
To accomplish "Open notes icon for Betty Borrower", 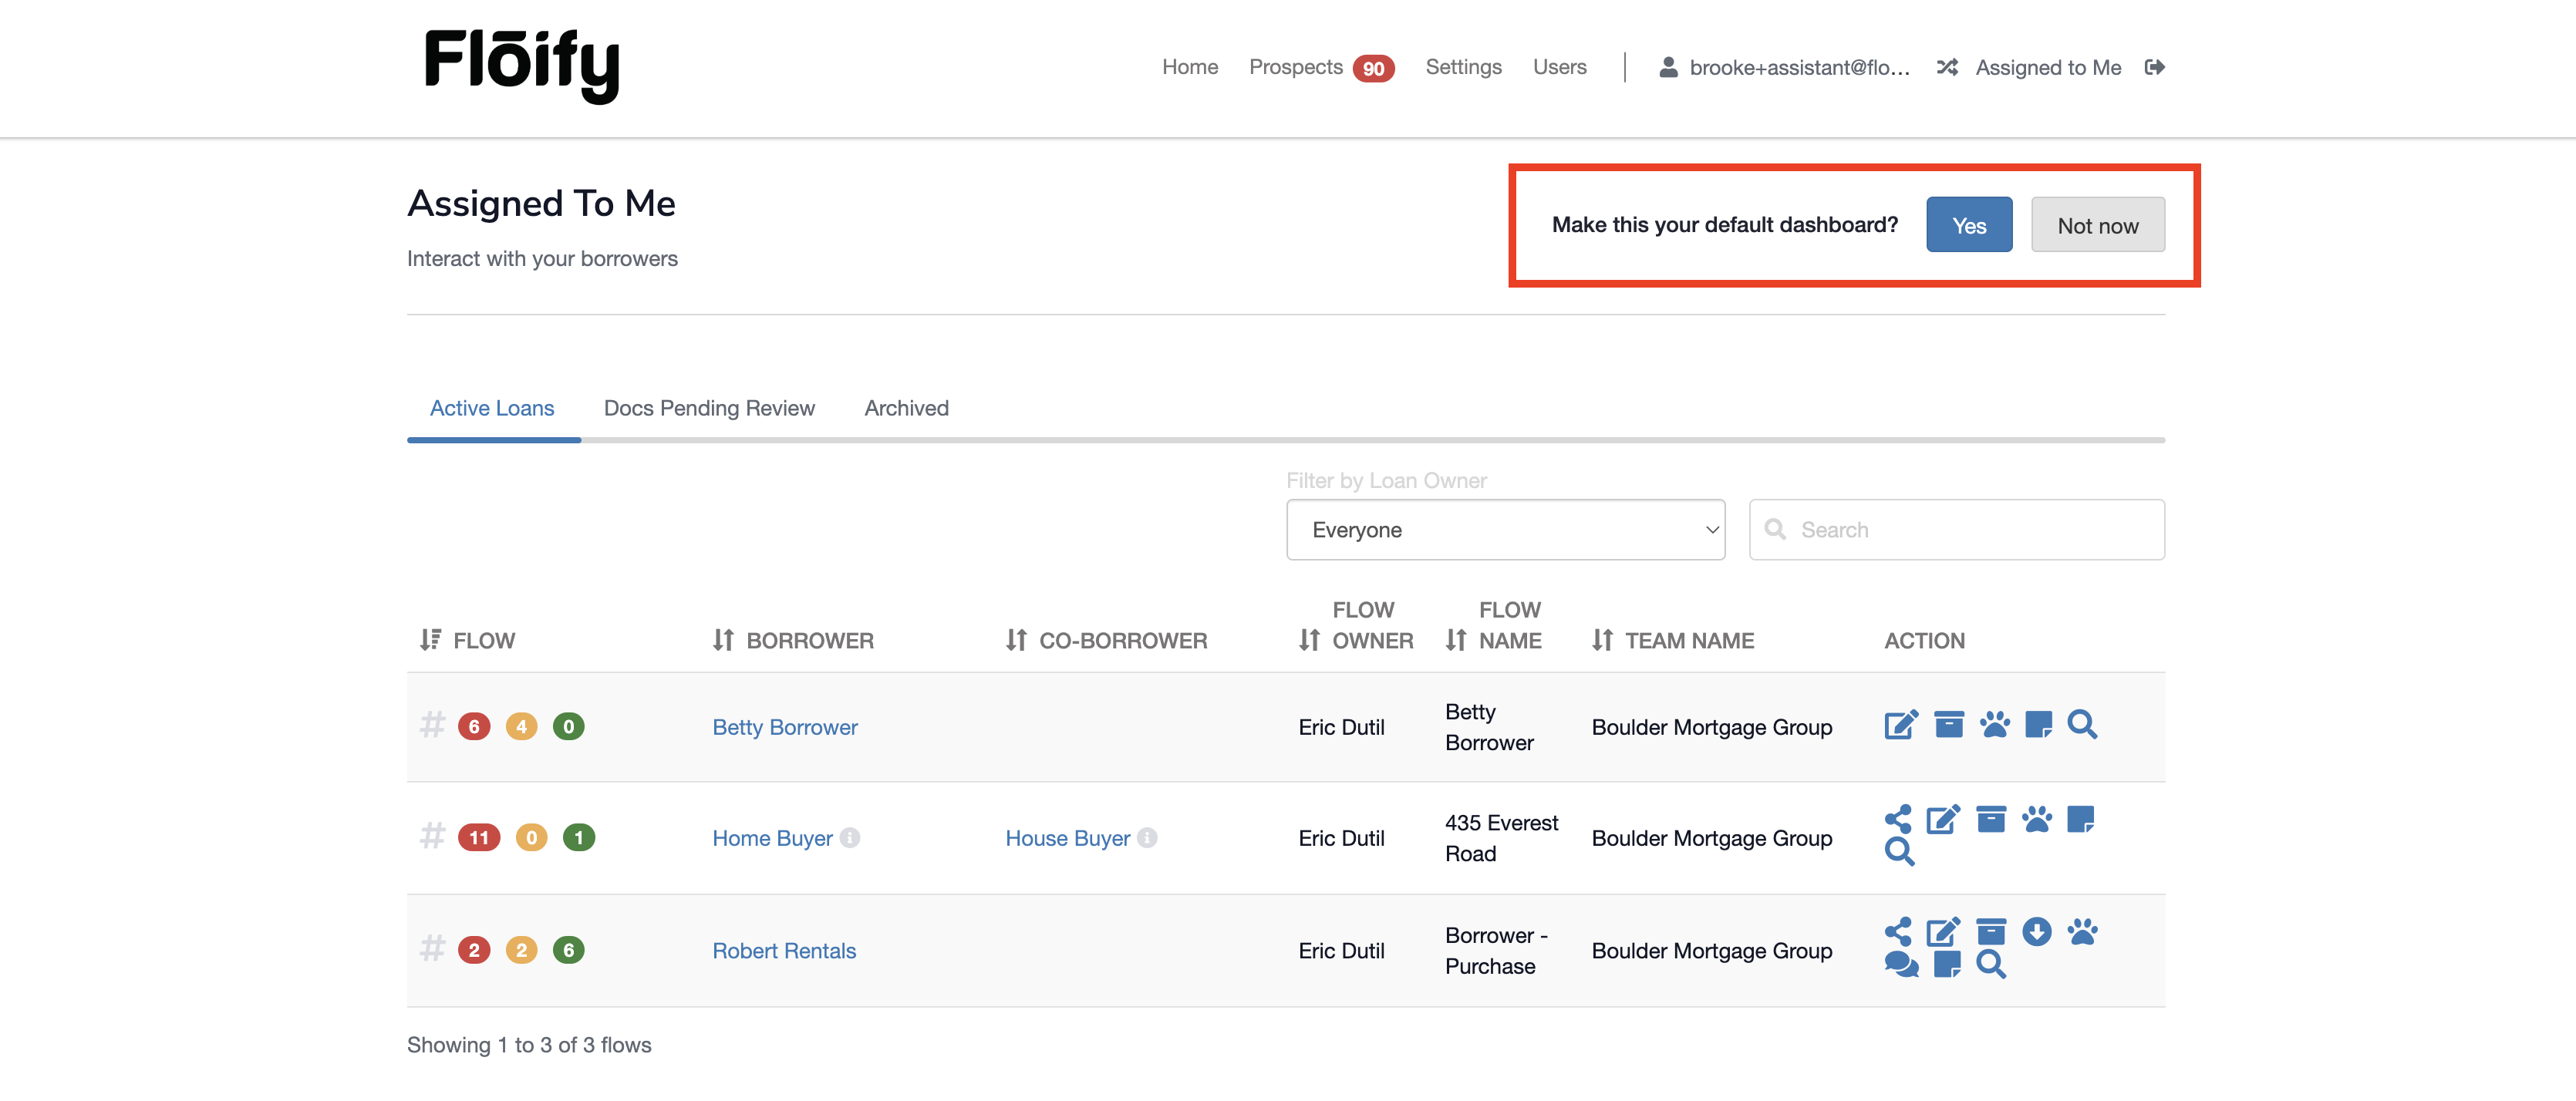I will coord(2038,725).
